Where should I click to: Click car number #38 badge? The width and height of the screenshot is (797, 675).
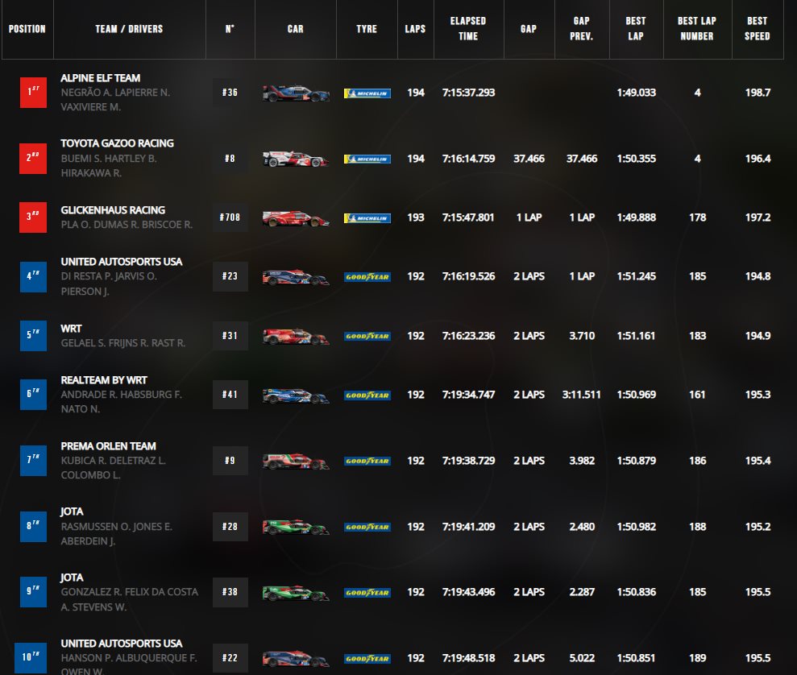click(x=230, y=592)
